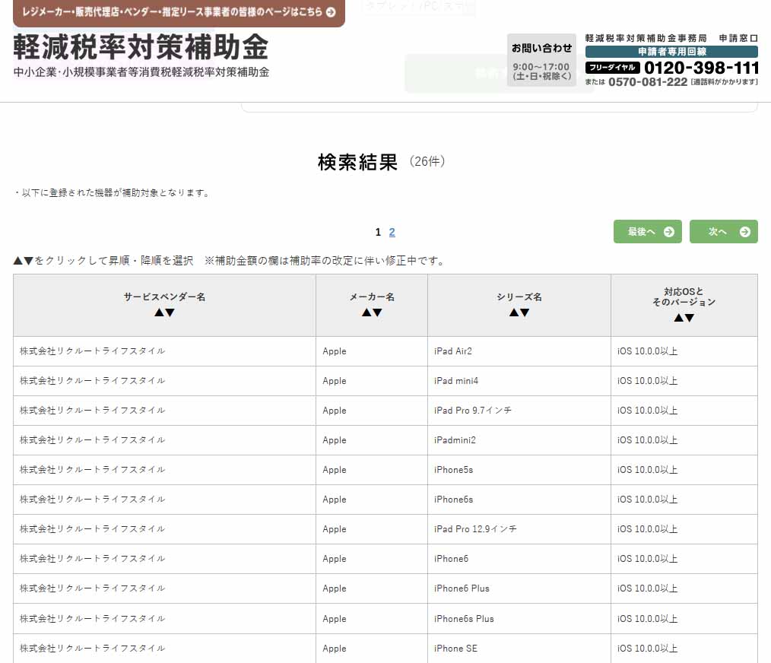Image resolution: width=771 pixels, height=663 pixels.
Task: Open the レジメーカー・販売代理店 banner link
Action: tap(175, 13)
